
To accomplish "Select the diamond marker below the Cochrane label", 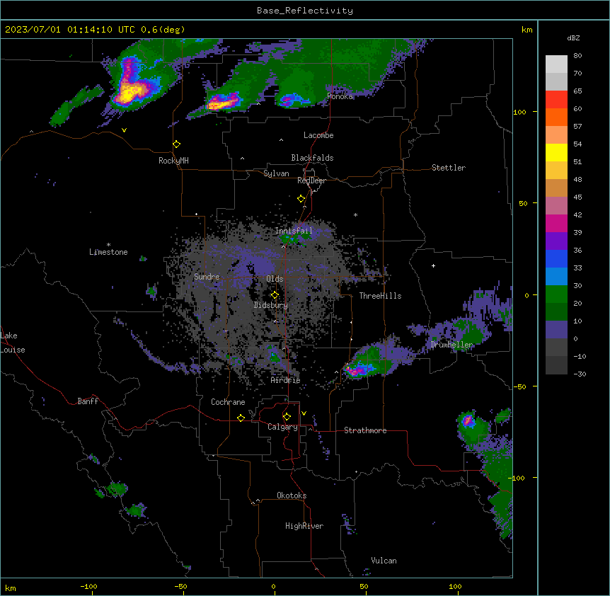I will pos(241,418).
